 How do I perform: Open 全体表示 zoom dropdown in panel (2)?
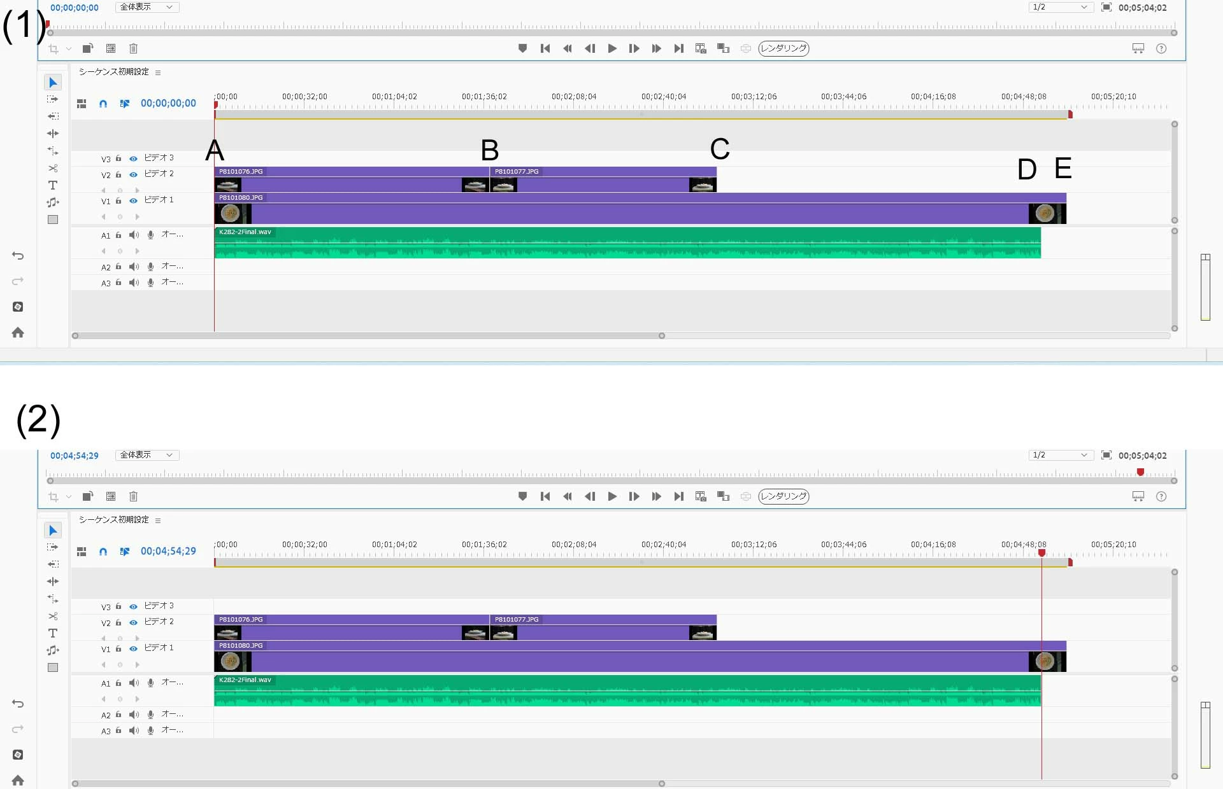click(x=147, y=455)
